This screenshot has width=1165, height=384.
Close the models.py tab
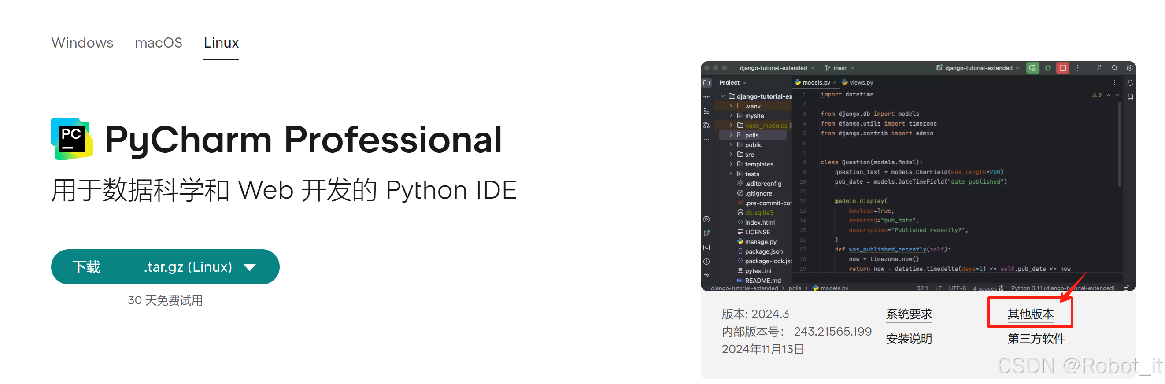(835, 83)
